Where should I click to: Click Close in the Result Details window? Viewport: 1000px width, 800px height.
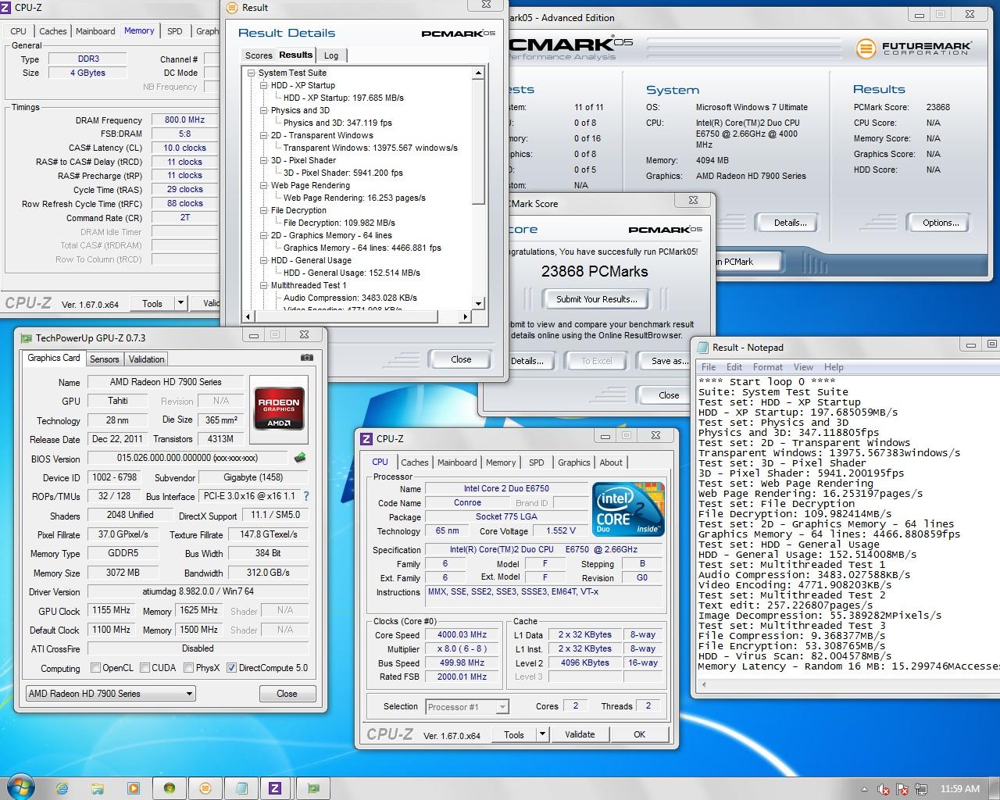(x=461, y=359)
